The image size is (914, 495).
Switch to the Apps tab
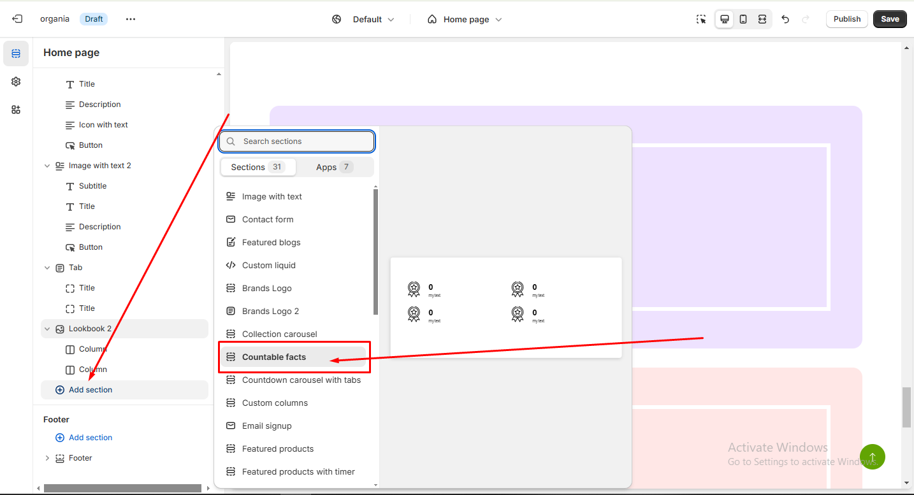point(335,167)
